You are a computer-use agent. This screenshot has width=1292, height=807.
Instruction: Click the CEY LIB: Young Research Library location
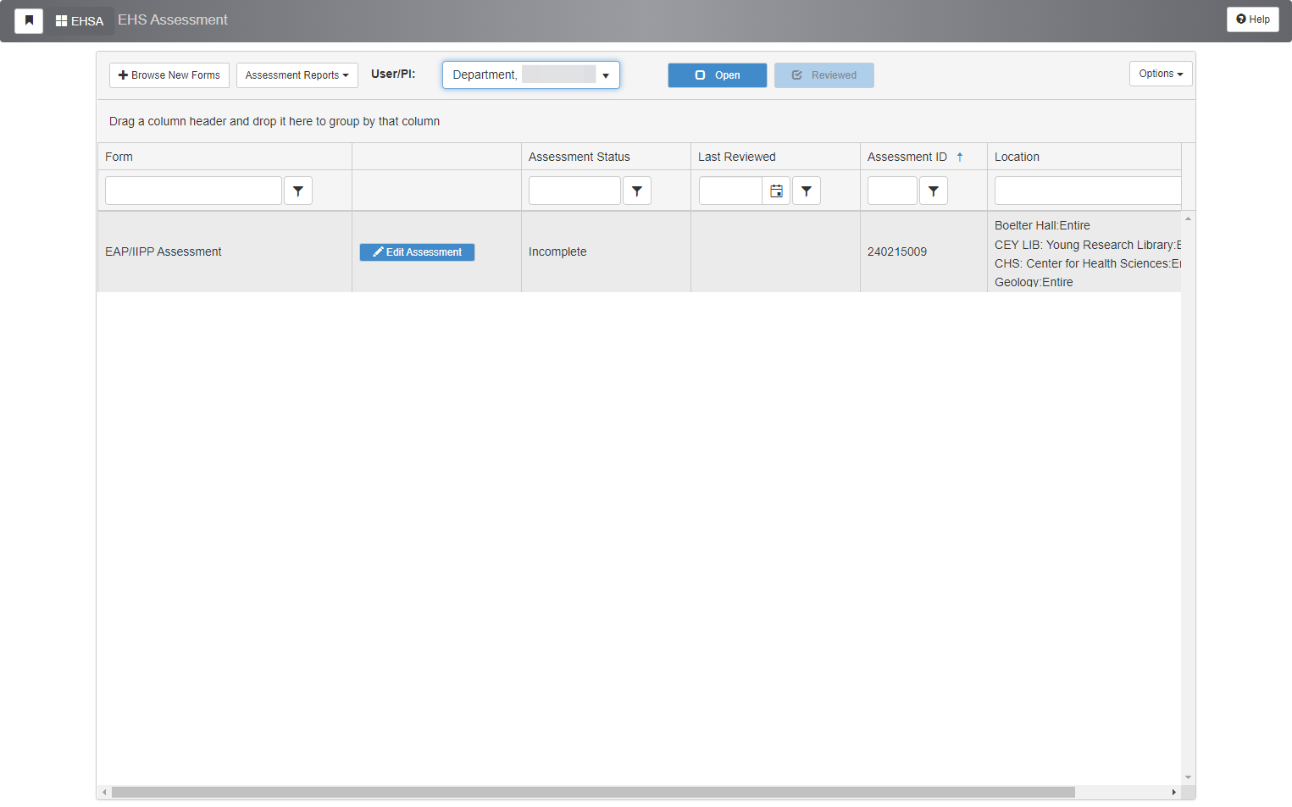point(1088,245)
